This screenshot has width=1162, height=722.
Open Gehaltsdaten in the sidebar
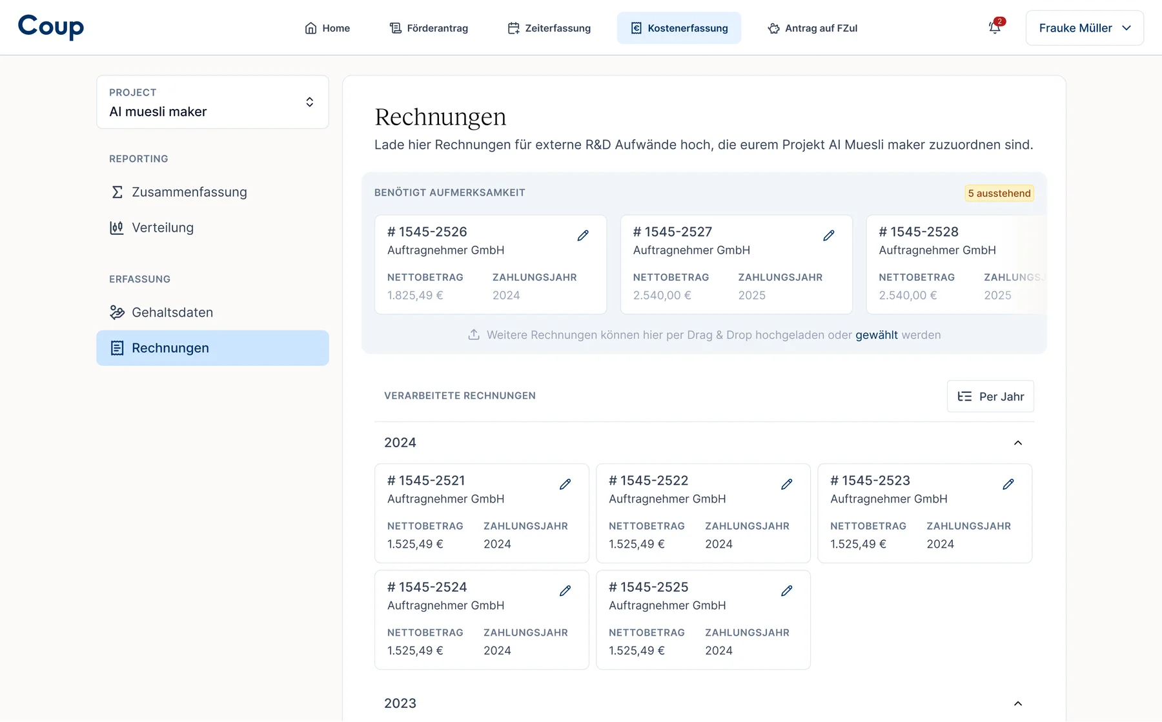pyautogui.click(x=212, y=312)
